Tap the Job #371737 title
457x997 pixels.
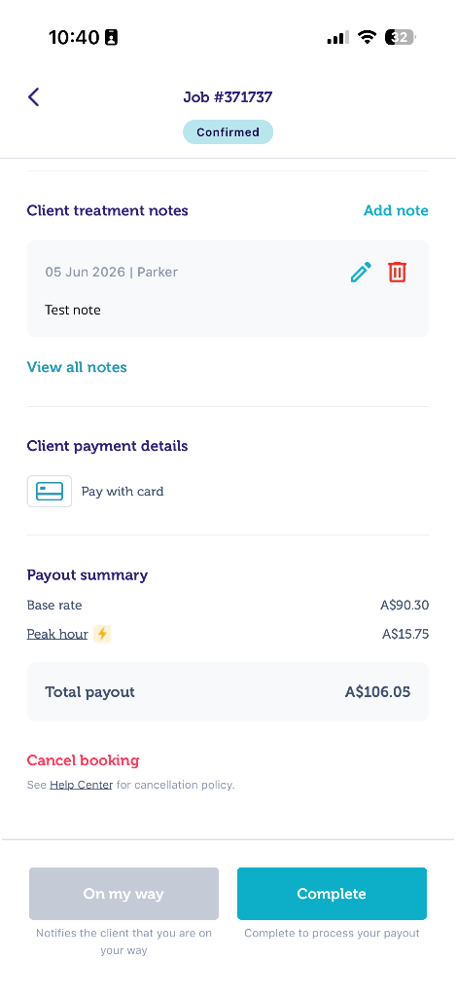(228, 96)
